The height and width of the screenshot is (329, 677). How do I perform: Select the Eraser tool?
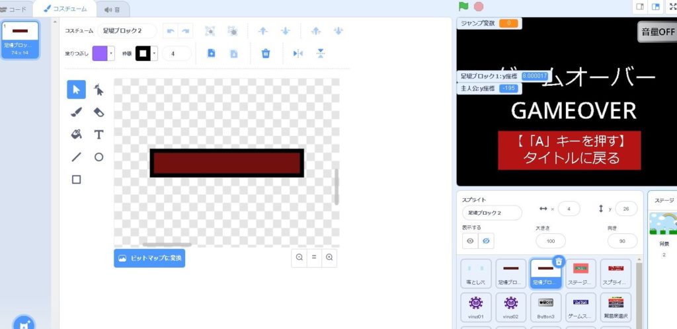[99, 112]
